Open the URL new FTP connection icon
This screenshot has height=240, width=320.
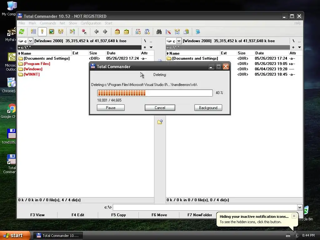147,32
